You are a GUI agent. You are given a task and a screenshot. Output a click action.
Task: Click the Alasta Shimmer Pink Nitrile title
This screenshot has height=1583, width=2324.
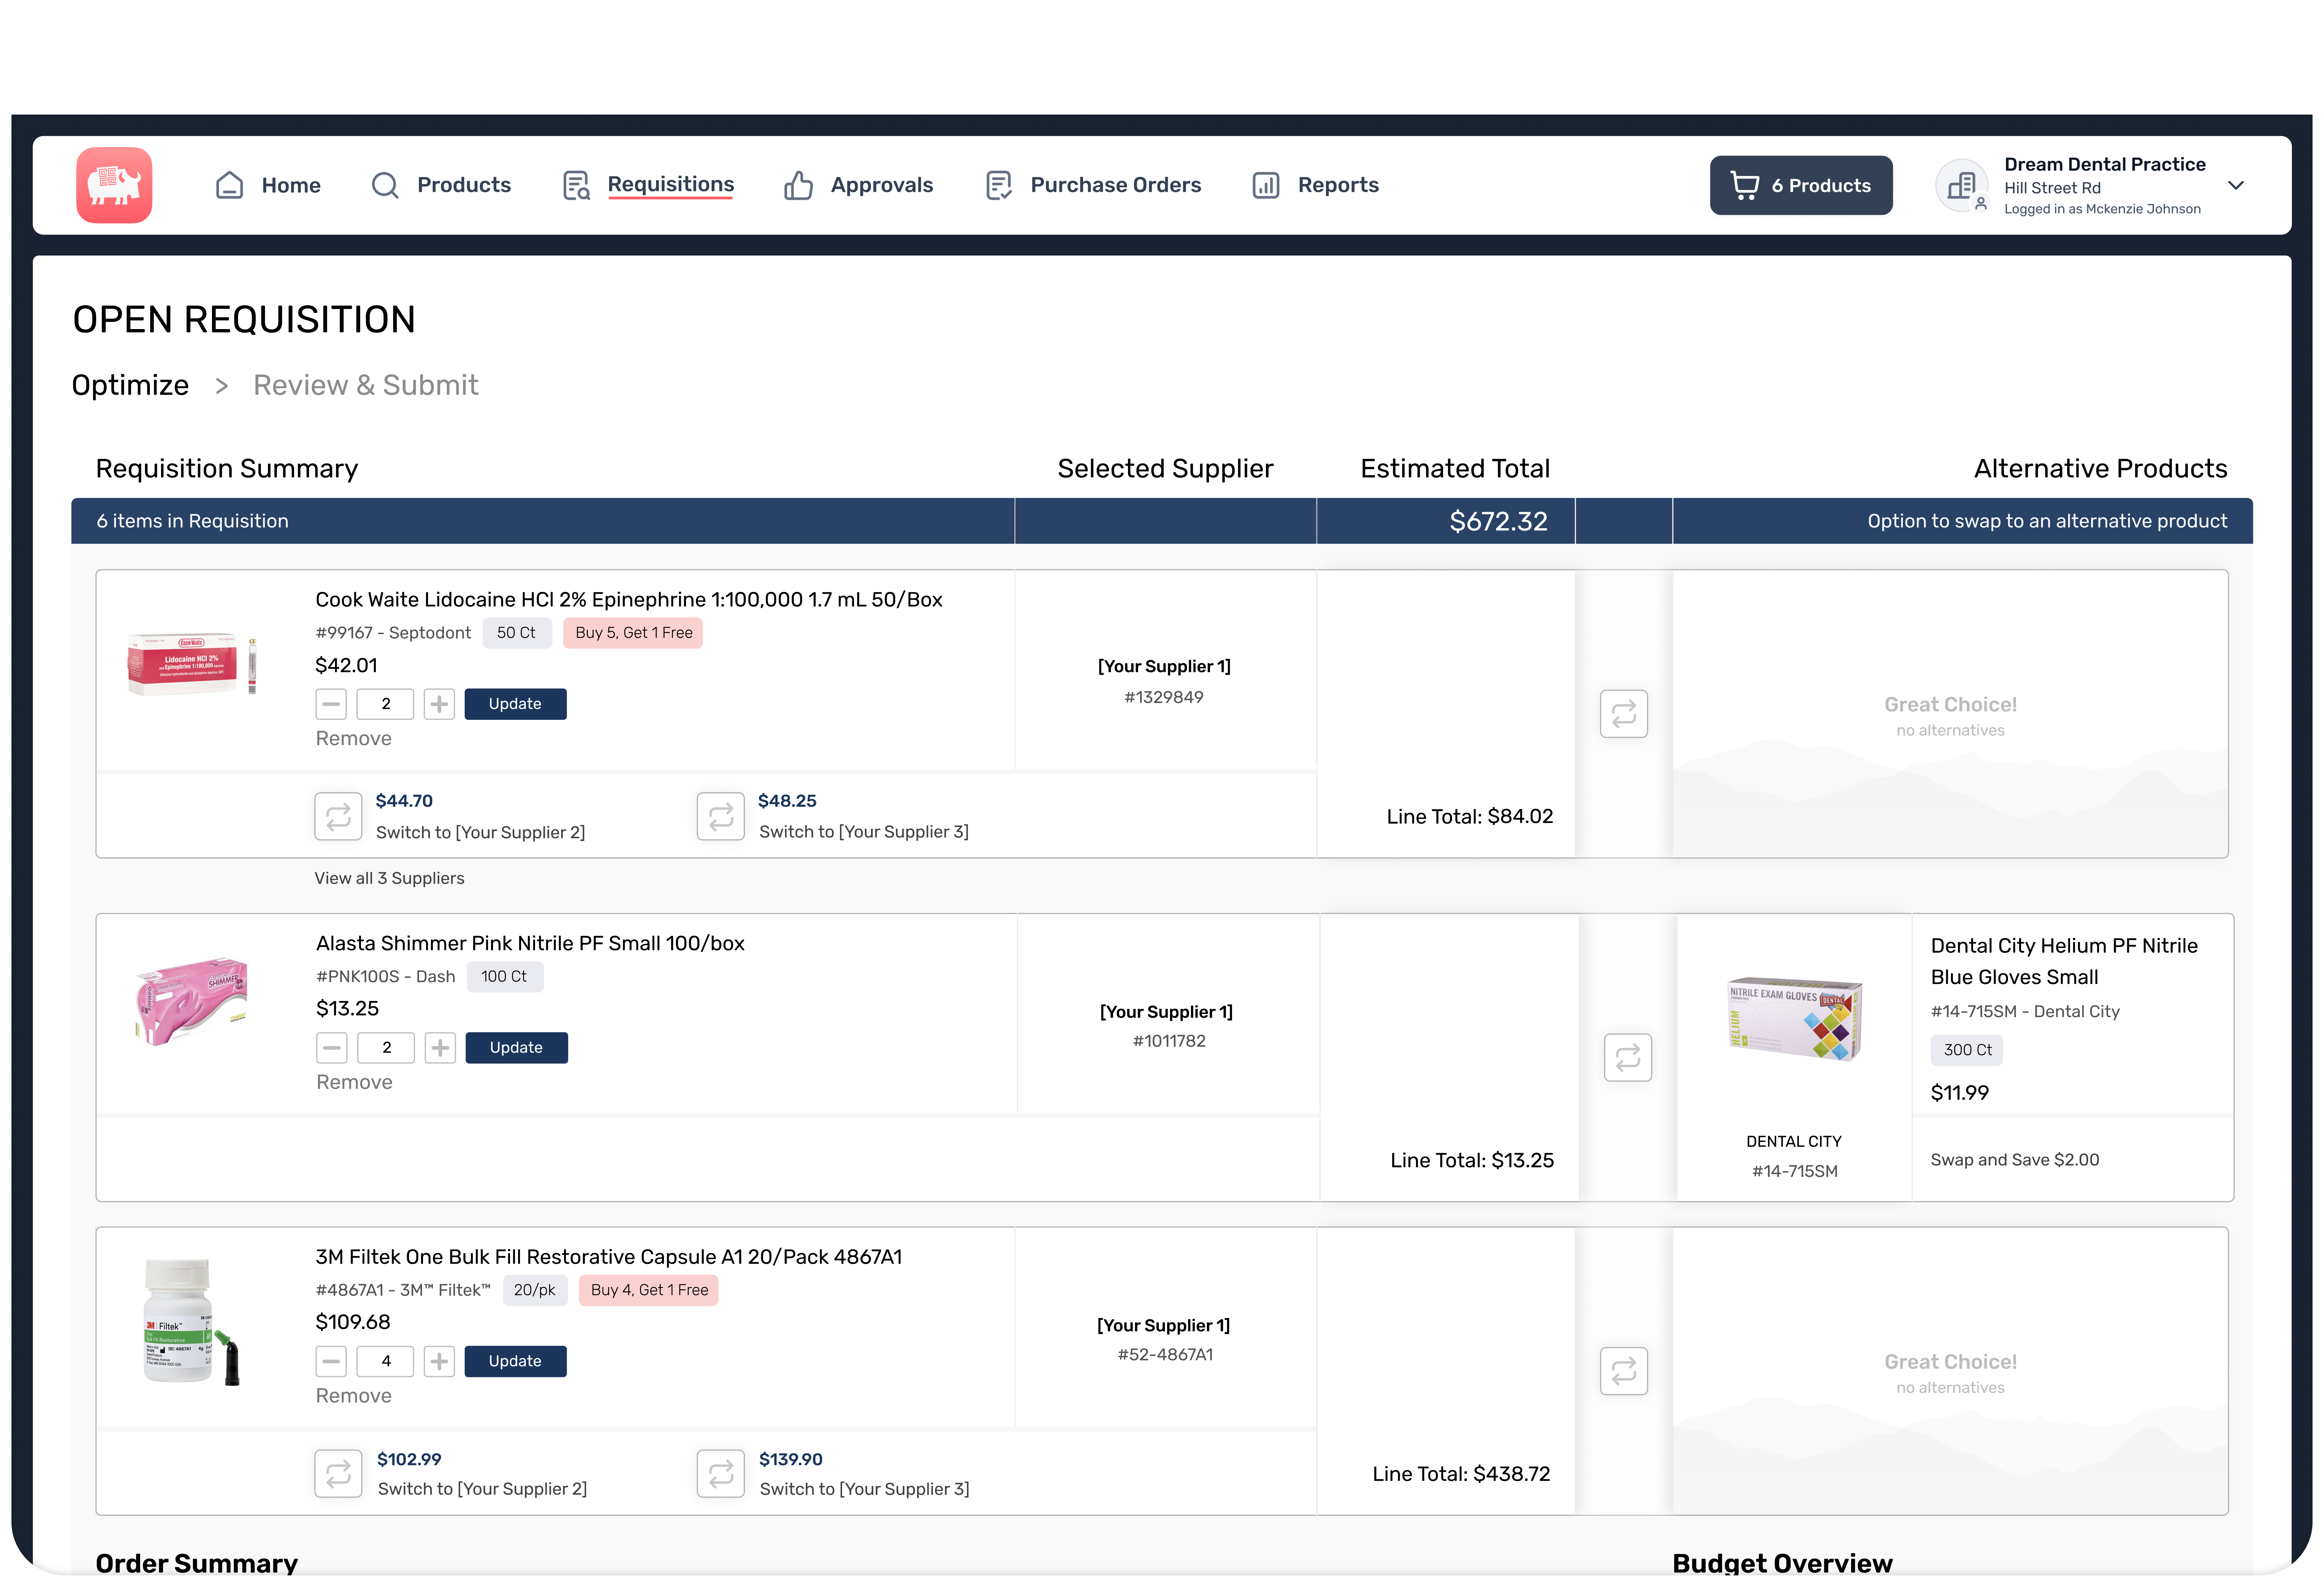pyautogui.click(x=530, y=944)
